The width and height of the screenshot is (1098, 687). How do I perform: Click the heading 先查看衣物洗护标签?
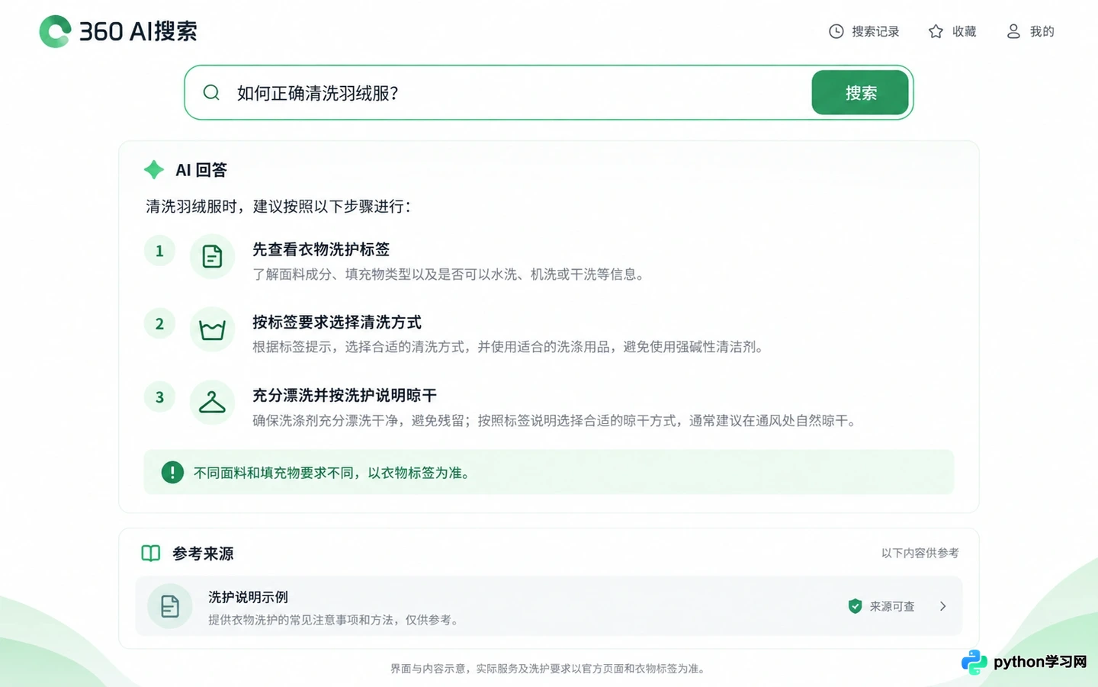tap(321, 249)
